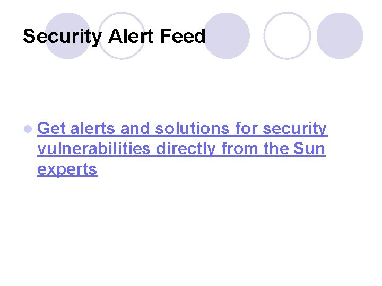
Task: Click the word "Alert" in the title
Action: click(x=131, y=36)
